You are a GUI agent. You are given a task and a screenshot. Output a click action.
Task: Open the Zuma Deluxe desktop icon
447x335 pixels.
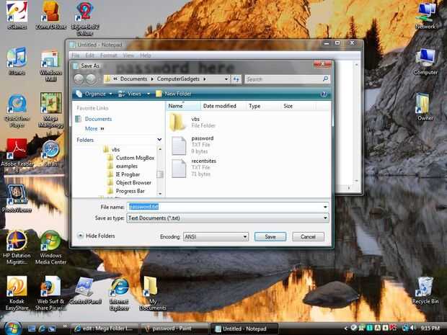click(50, 15)
